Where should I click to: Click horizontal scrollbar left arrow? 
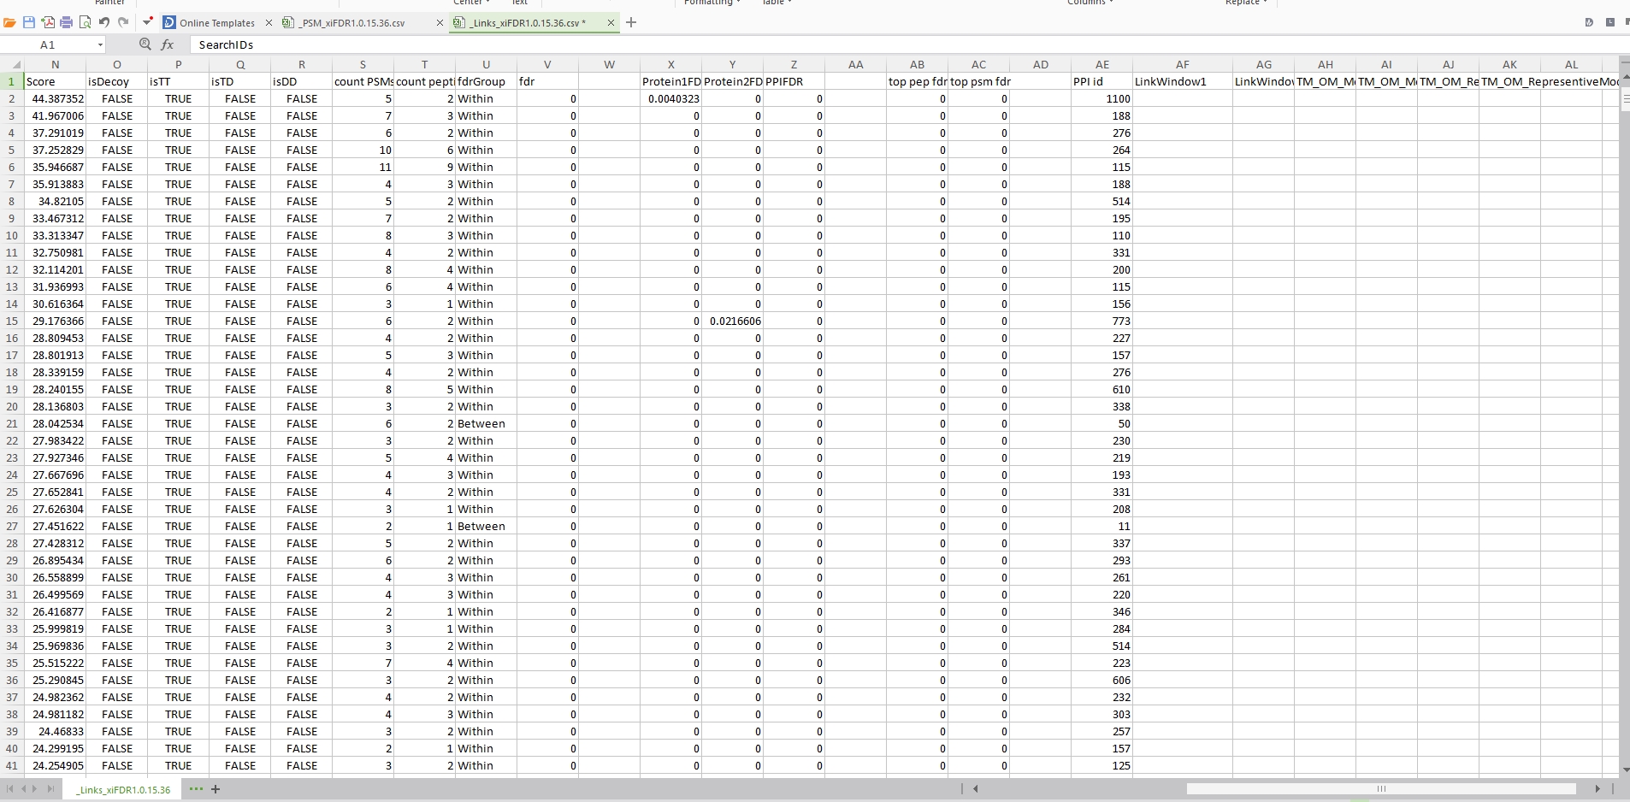click(x=976, y=789)
